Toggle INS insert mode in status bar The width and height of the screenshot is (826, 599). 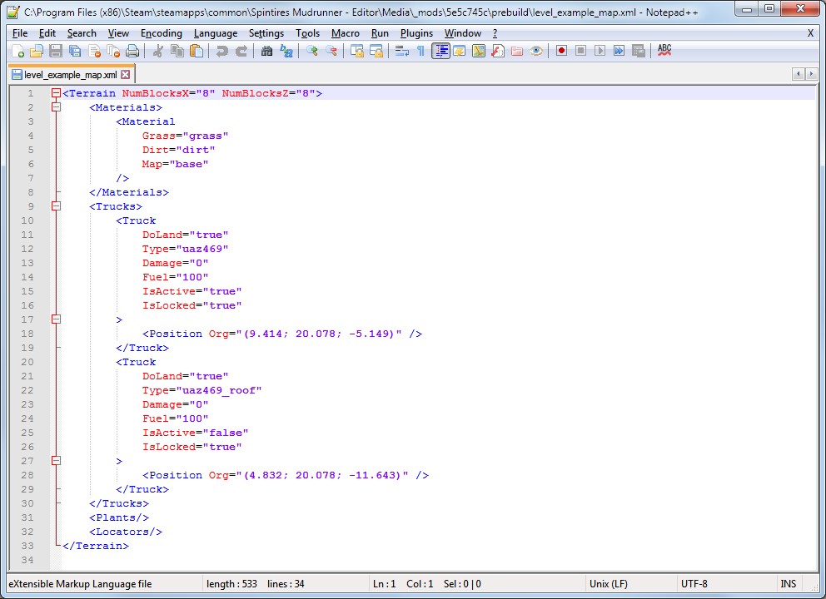[x=788, y=584]
